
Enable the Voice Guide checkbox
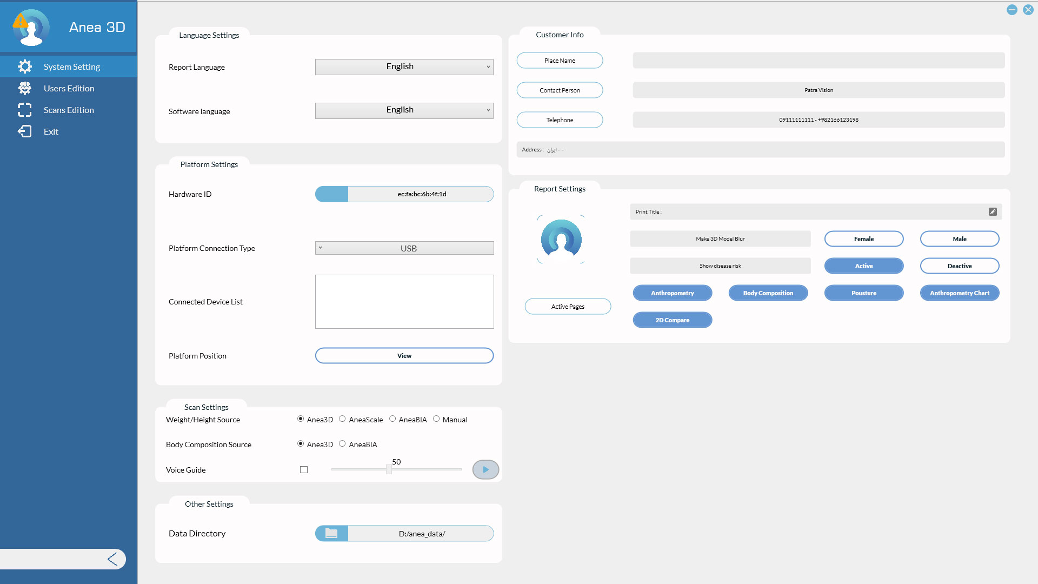tap(304, 470)
